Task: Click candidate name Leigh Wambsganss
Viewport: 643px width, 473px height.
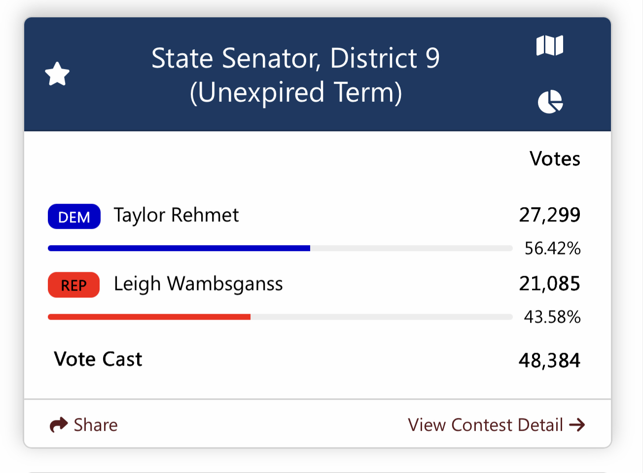Action: (198, 284)
